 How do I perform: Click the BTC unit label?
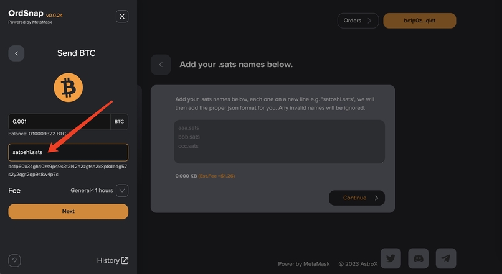coord(119,122)
